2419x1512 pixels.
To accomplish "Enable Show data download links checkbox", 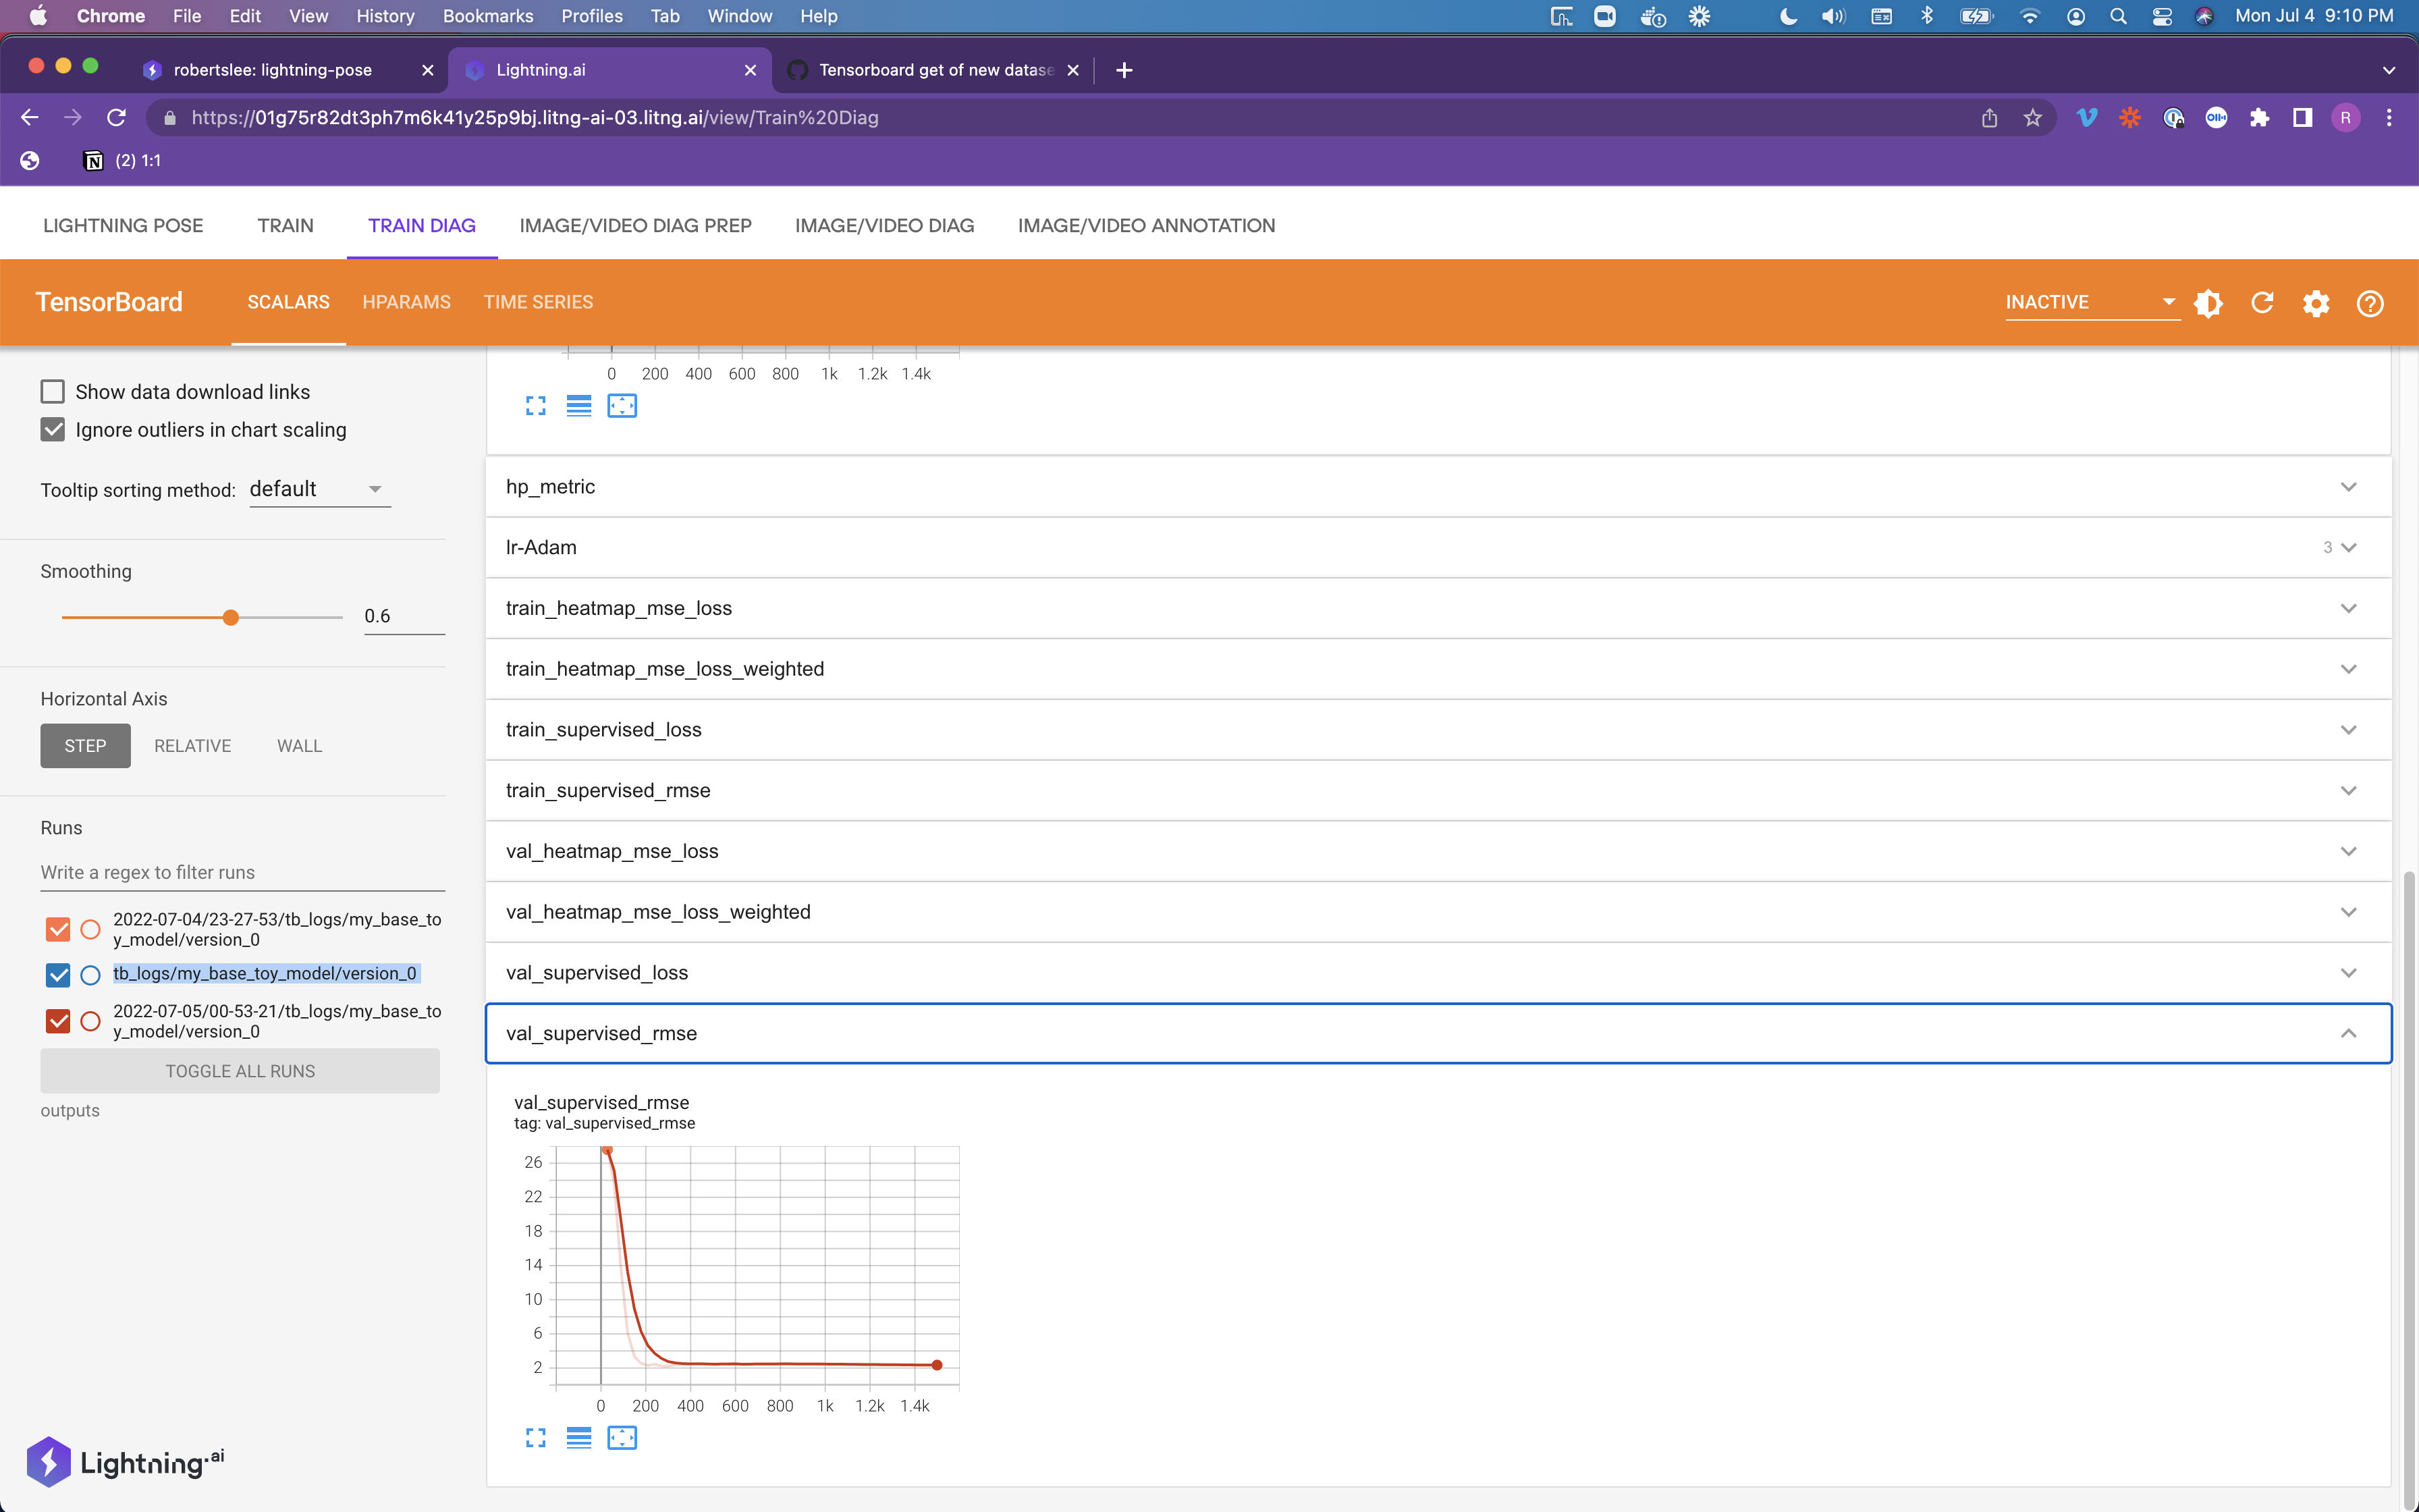I will click(x=53, y=391).
